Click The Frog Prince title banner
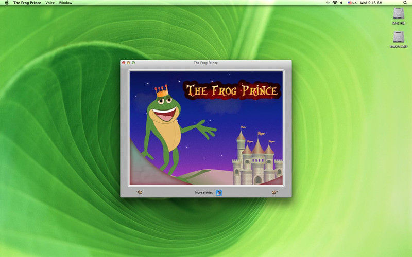The width and height of the screenshot is (412, 257). click(232, 91)
